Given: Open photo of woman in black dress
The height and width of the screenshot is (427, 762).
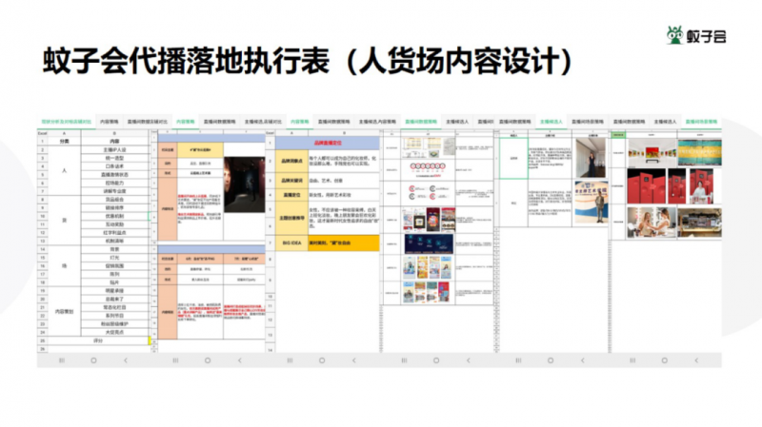Looking at the screenshot, I should [x=591, y=158].
